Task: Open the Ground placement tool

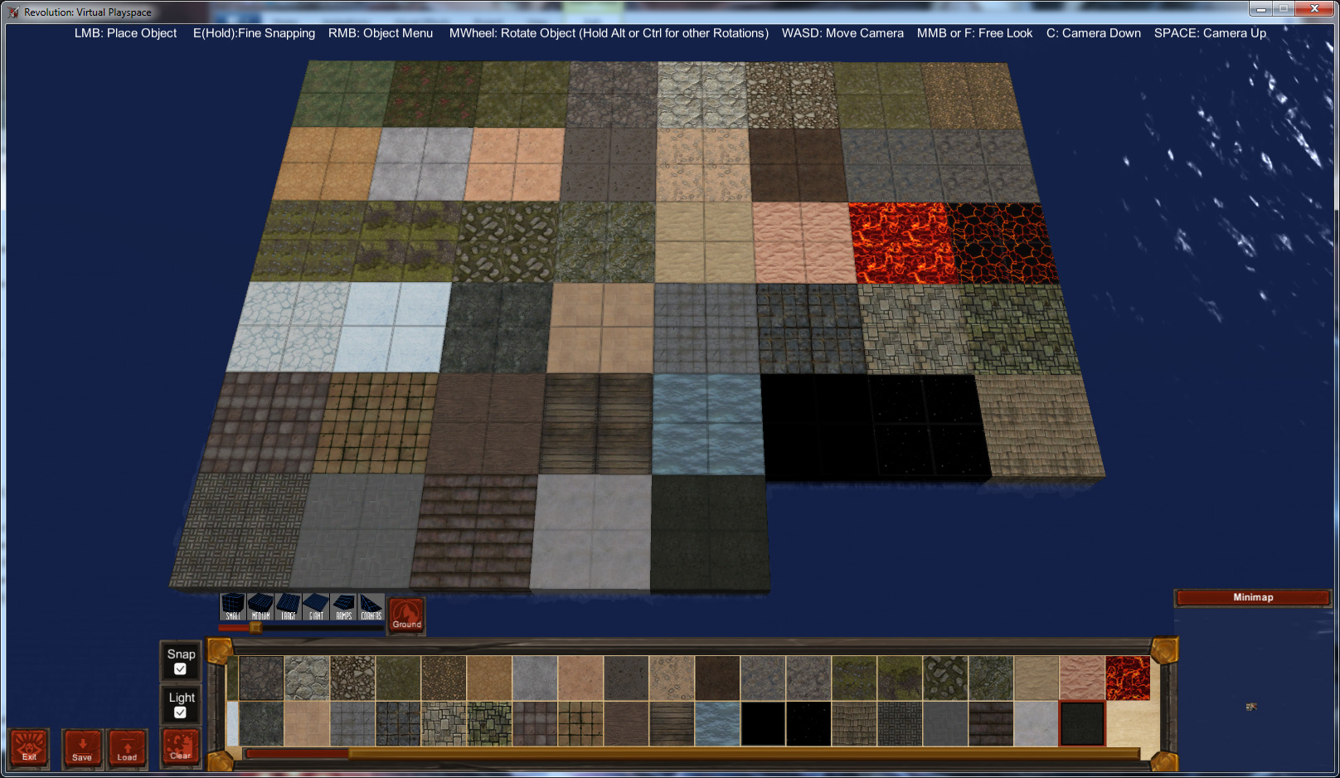Action: point(405,615)
